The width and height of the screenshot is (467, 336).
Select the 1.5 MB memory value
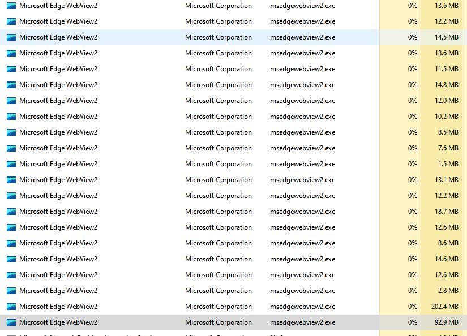[448, 164]
